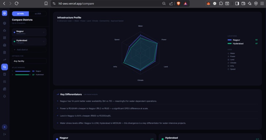Open Brave Shields lion icon
The height and width of the screenshot is (140, 266).
click(x=178, y=3)
